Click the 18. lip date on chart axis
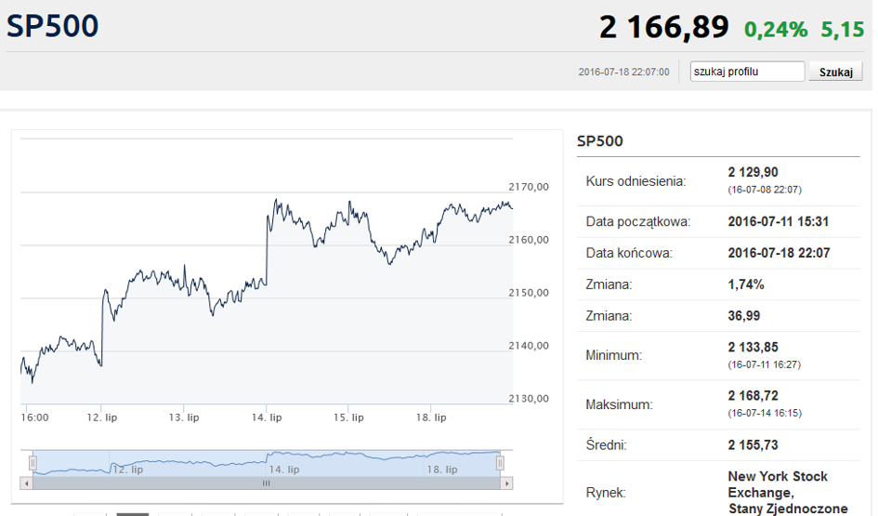878x516 pixels. tap(431, 417)
